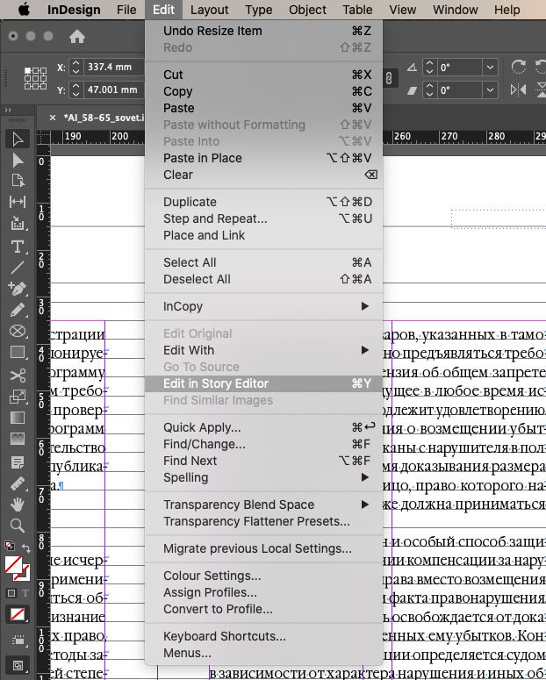This screenshot has width=546, height=680.
Task: Click Default Fill and Stroke icon
Action: click(9, 546)
